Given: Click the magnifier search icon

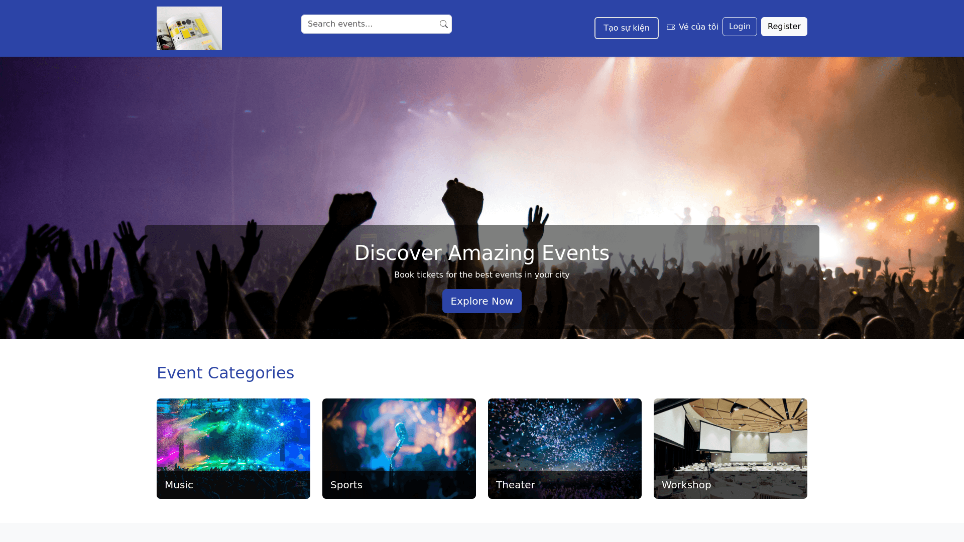Looking at the screenshot, I should point(443,24).
